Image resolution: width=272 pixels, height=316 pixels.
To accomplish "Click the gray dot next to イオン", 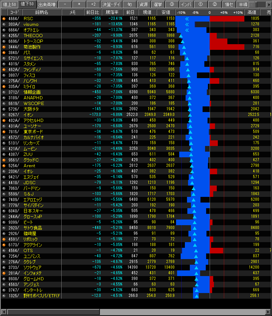I will point(4,115).
